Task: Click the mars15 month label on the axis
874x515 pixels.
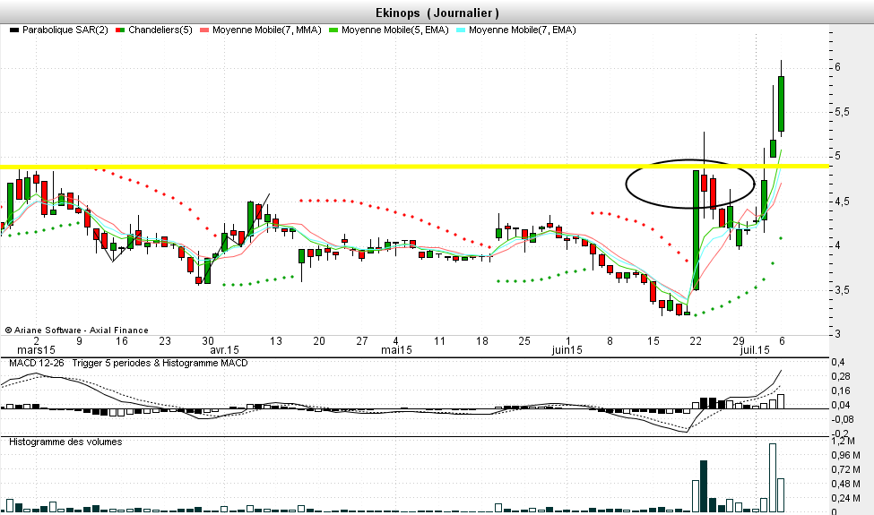Action: 36,350
